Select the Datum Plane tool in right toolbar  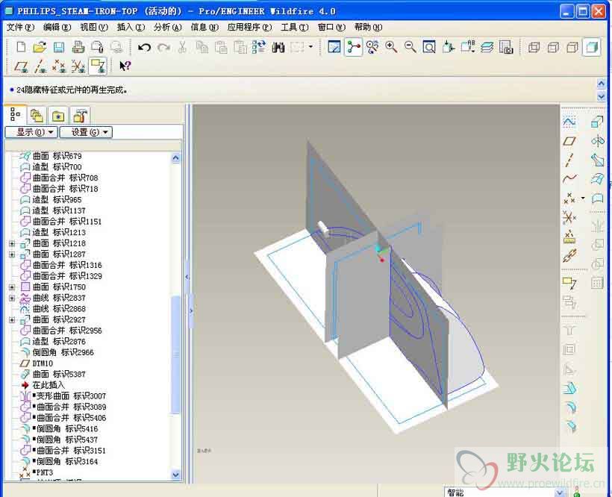coord(569,141)
